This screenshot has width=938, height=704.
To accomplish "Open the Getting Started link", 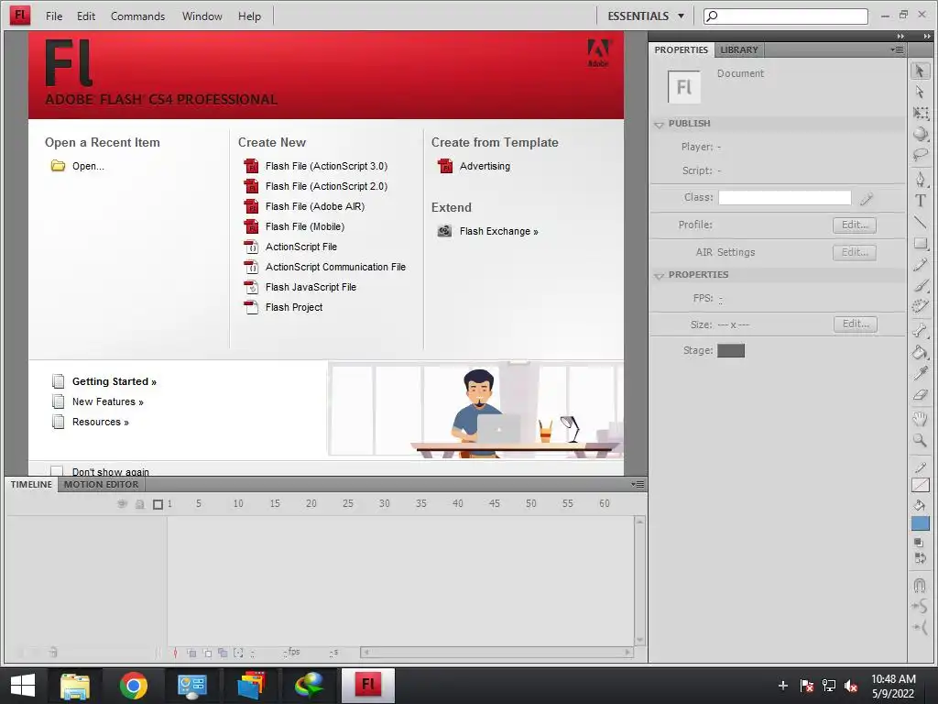I will coord(115,381).
